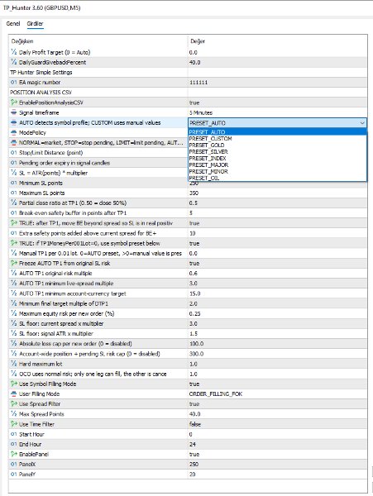Click the Stop/Limit Distance integer icon
Image resolution: width=373 pixels, height=496 pixels.
tap(13, 152)
